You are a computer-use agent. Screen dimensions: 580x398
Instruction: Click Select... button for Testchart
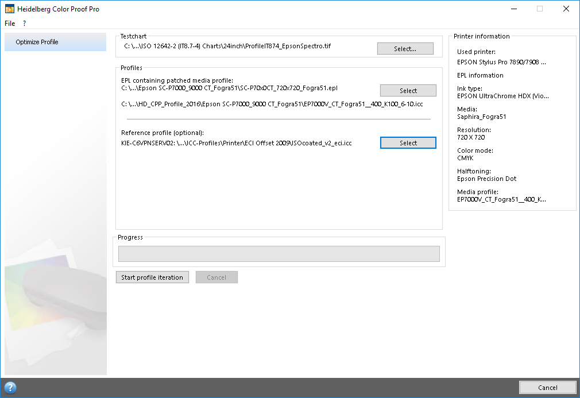(x=405, y=48)
